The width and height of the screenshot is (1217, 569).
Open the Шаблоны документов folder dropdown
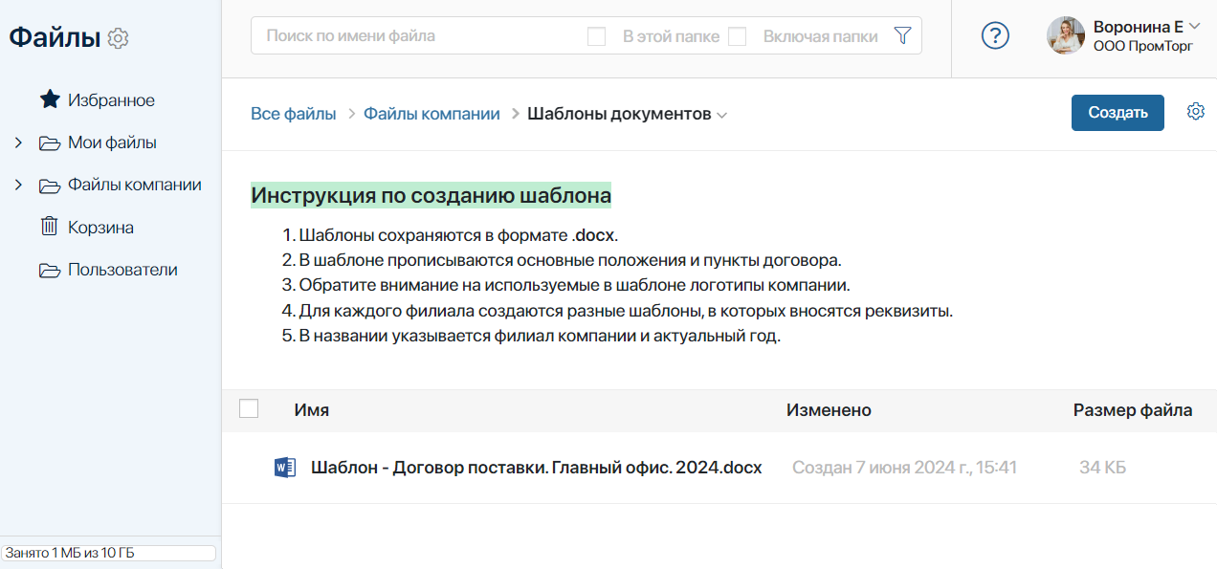[x=722, y=115]
